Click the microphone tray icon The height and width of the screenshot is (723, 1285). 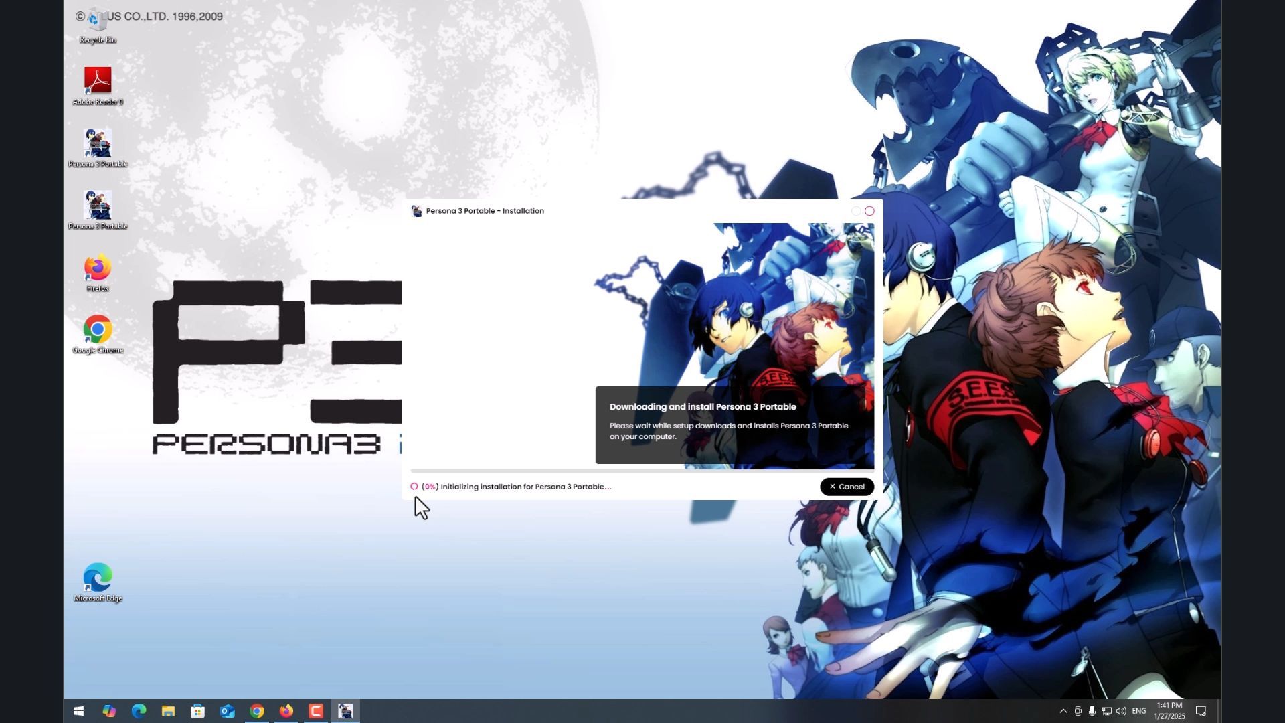1092,711
